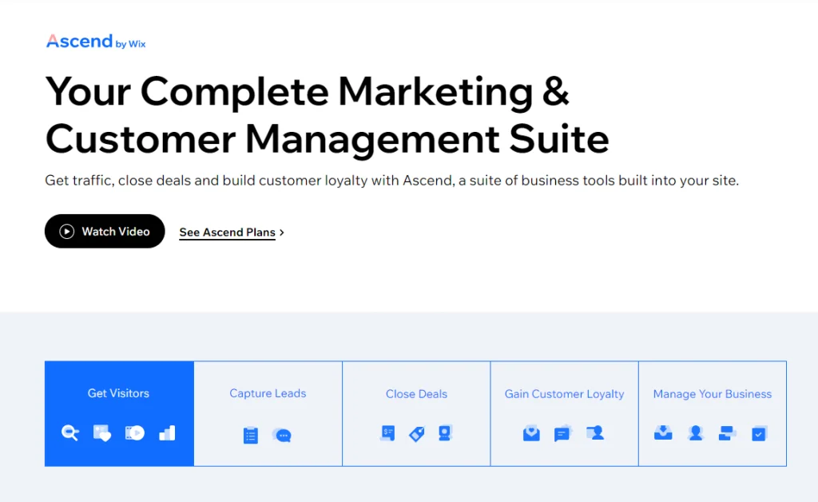Screen dimensions: 818x502
Task: Switch to the Capture Leads tab
Action: click(268, 393)
